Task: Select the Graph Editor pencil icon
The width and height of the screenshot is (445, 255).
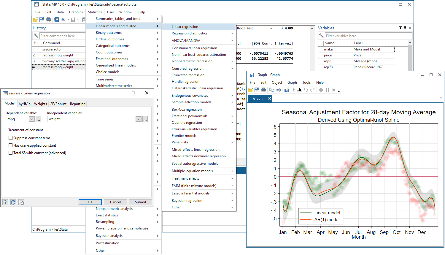Action: [x=286, y=90]
